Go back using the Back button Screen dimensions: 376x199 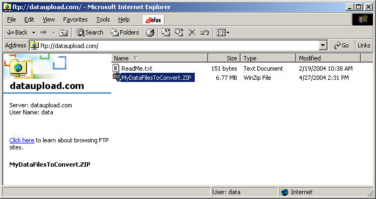point(17,32)
